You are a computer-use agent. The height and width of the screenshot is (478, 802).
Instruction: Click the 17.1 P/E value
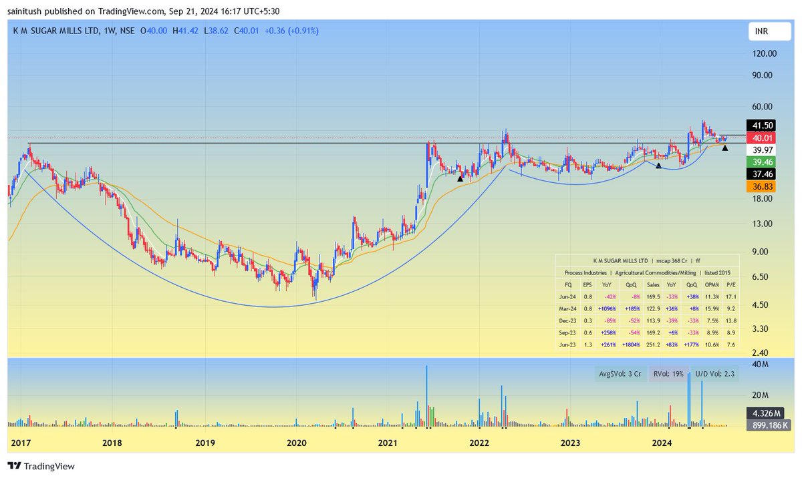click(730, 297)
